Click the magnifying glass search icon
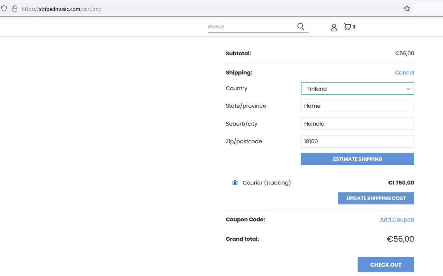443x276 pixels. point(301,27)
